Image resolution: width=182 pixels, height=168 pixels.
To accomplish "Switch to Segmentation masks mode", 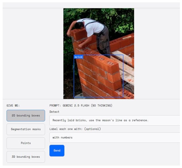I will (x=26, y=129).
